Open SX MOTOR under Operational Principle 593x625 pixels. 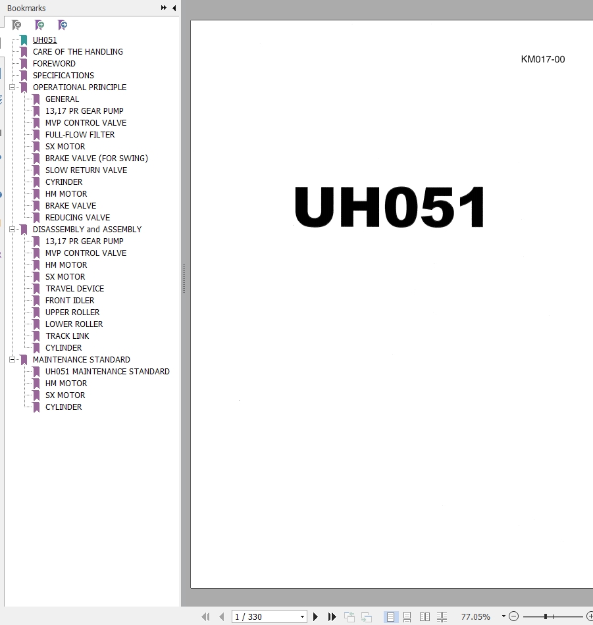[x=65, y=146]
